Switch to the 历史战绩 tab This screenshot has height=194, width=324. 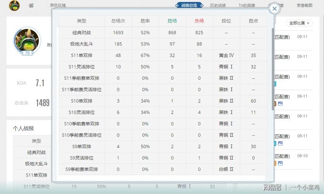point(217,5)
